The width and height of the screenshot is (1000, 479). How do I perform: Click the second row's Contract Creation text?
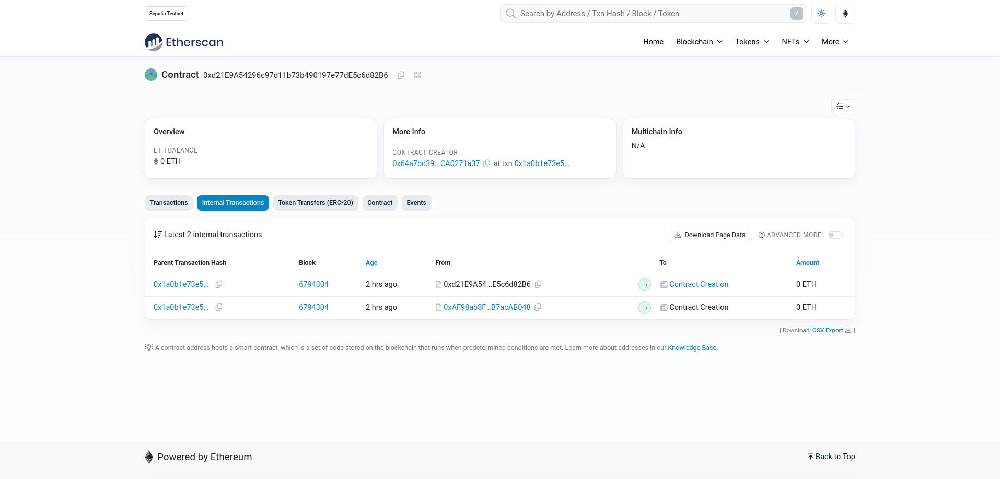[x=699, y=307]
